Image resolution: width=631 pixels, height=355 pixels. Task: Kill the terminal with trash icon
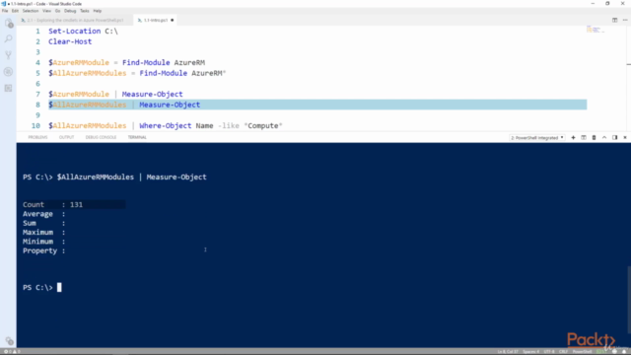click(594, 138)
